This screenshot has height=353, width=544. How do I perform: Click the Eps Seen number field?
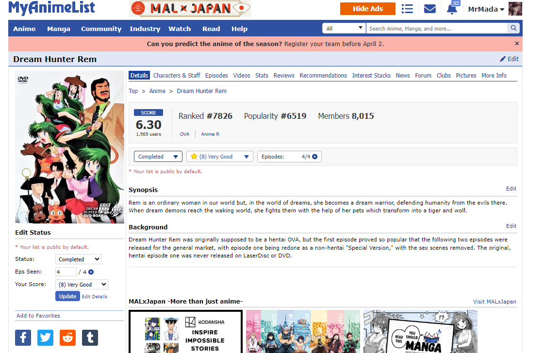pyautogui.click(x=66, y=272)
